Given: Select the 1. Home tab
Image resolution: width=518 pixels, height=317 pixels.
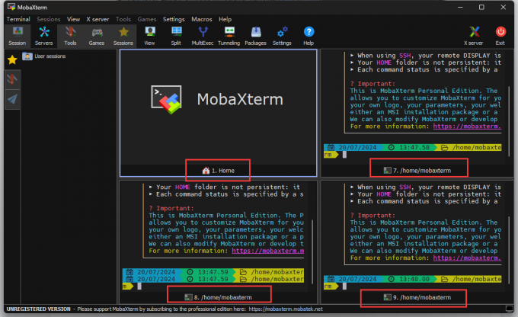Looking at the screenshot, I should tap(218, 171).
